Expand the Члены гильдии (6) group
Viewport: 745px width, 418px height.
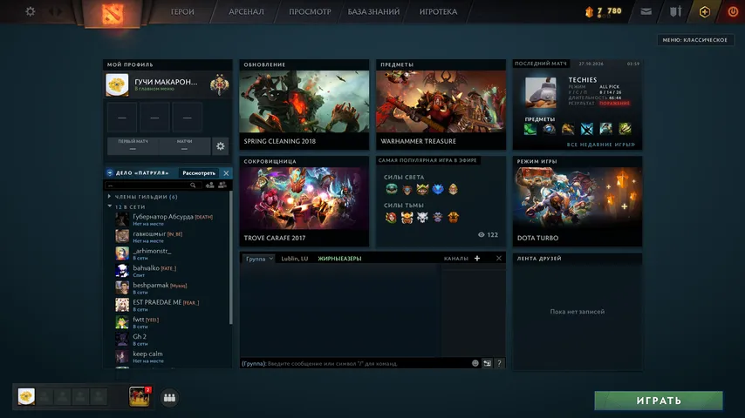click(x=142, y=197)
